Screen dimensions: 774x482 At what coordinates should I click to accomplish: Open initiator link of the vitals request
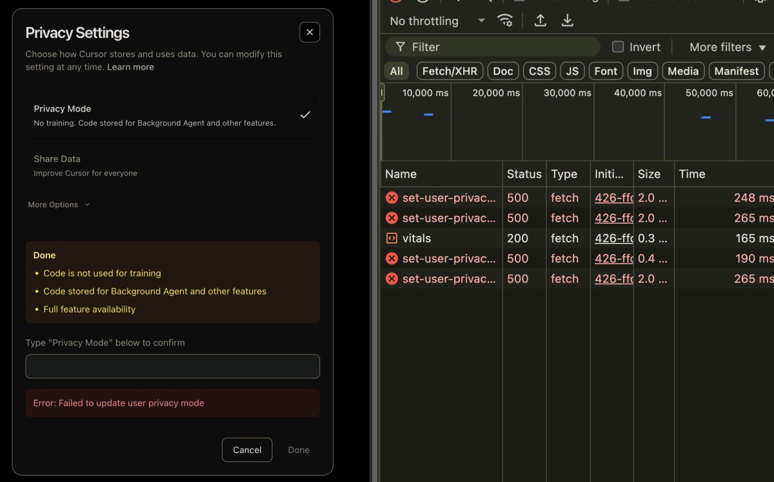(x=613, y=238)
